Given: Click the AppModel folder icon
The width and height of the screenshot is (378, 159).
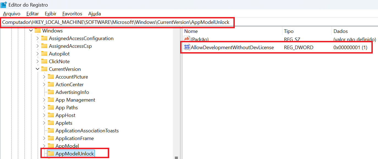Looking at the screenshot, I should (51, 146).
